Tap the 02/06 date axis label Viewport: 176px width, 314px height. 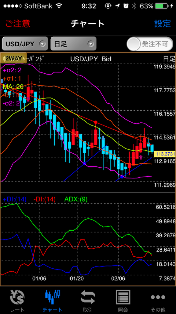click(x=118, y=278)
